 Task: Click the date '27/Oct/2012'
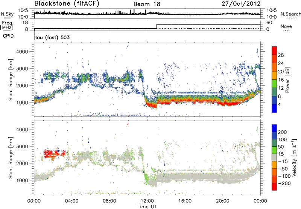pyautogui.click(x=241, y=4)
